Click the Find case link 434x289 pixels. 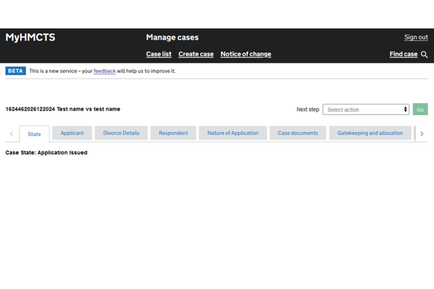pyautogui.click(x=403, y=54)
